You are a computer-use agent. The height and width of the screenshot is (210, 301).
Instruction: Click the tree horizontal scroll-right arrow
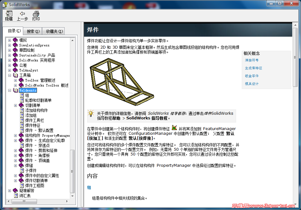[67, 201]
